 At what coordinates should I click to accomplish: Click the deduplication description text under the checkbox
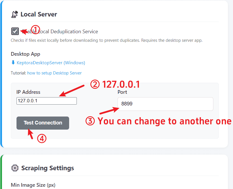click(x=106, y=40)
